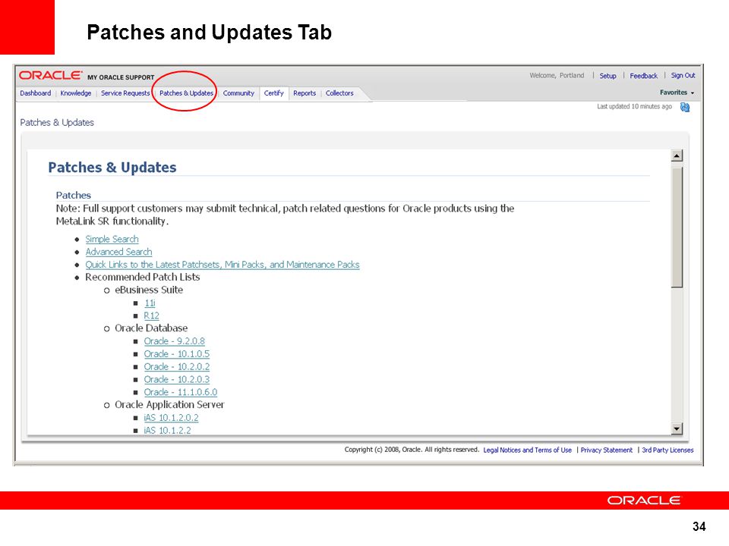This screenshot has height=546, width=729.
Task: Open the Knowledge tab
Action: point(76,93)
